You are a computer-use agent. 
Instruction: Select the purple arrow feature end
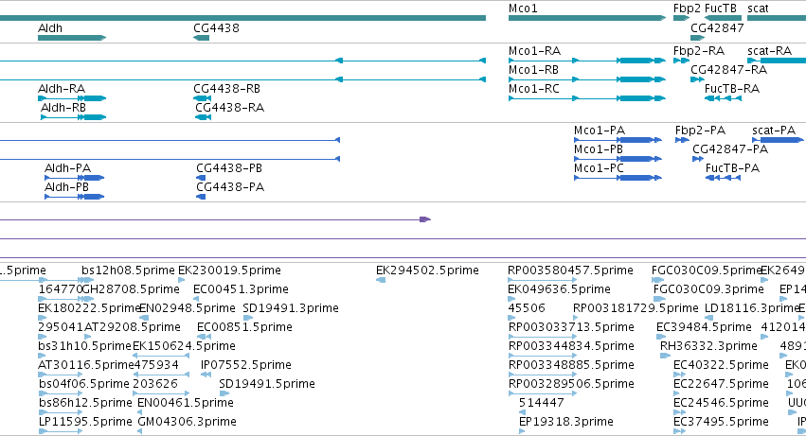tap(425, 219)
